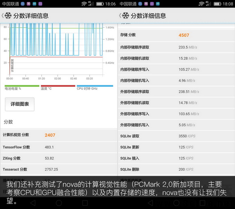This screenshot has height=209, width=235.
Task: Tap the pink notification icon in the left status bar
Action: click(x=29, y=4)
